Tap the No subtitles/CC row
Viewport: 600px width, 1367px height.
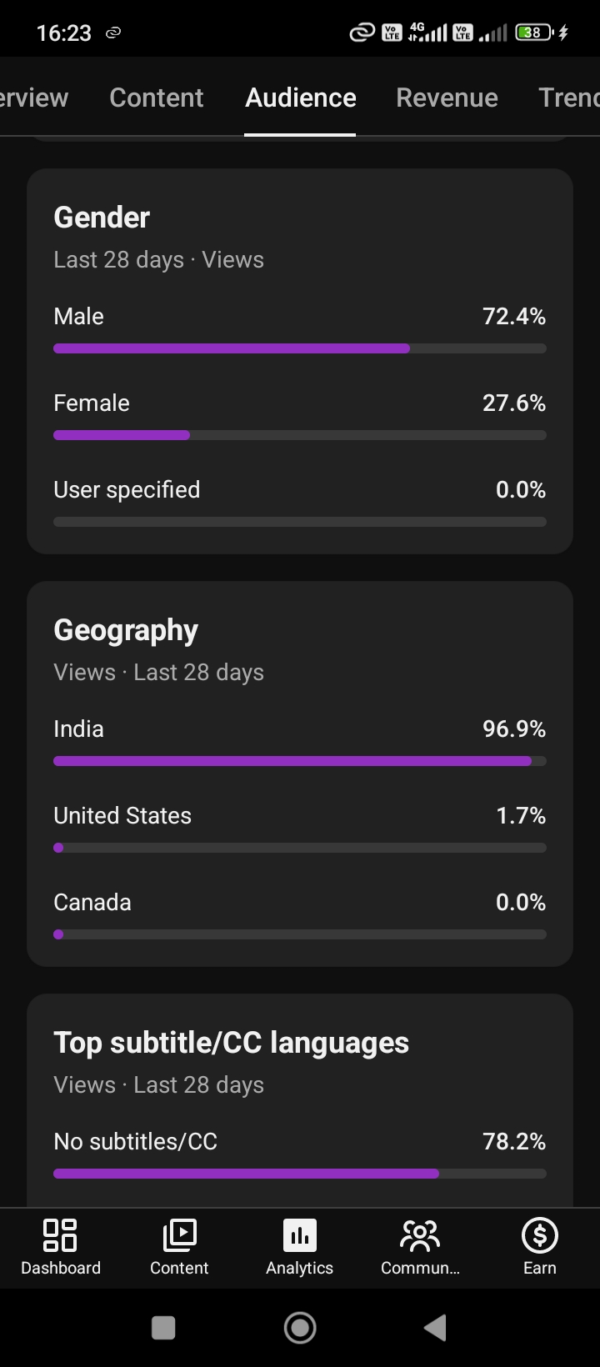300,1154
